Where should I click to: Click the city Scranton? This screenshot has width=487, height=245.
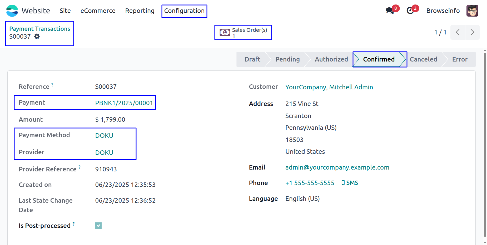click(298, 116)
